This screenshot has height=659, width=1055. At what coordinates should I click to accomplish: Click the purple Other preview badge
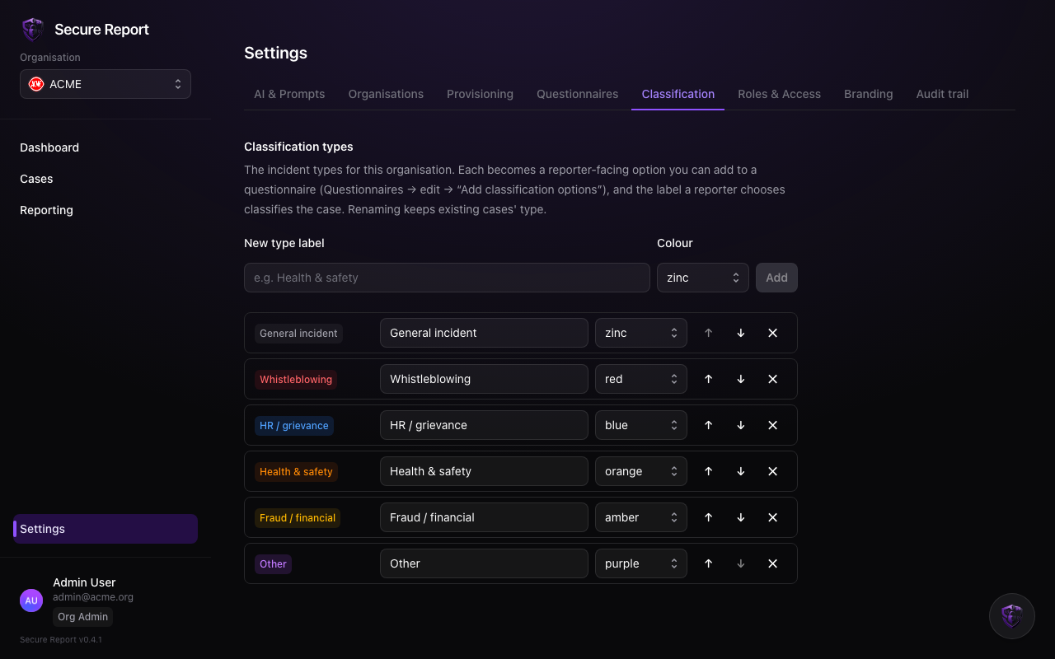click(273, 564)
